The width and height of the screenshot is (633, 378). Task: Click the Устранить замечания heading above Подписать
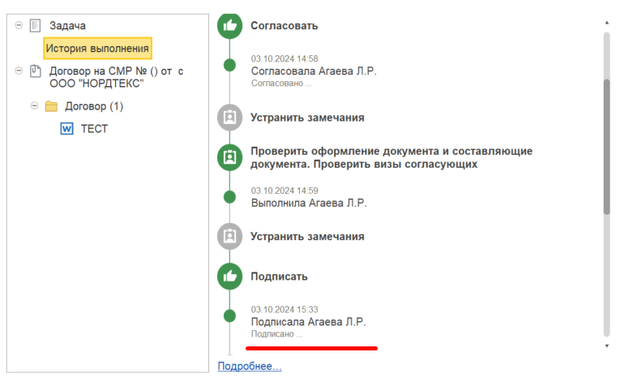[x=307, y=236]
